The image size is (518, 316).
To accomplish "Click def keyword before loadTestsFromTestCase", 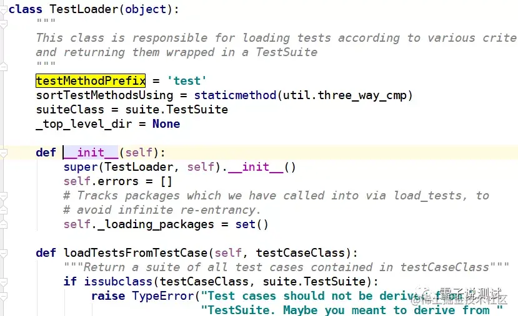I will pos(46,252).
